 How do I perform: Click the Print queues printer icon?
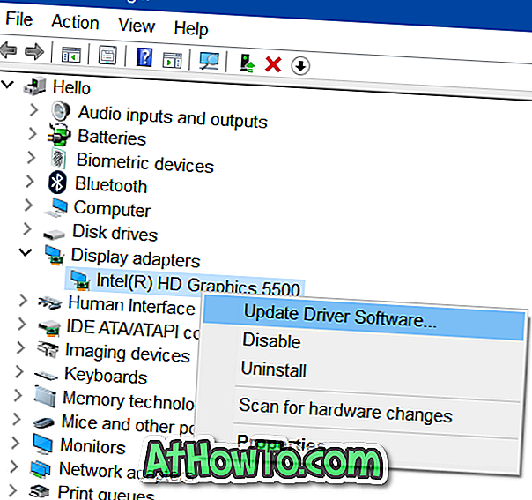tap(40, 491)
